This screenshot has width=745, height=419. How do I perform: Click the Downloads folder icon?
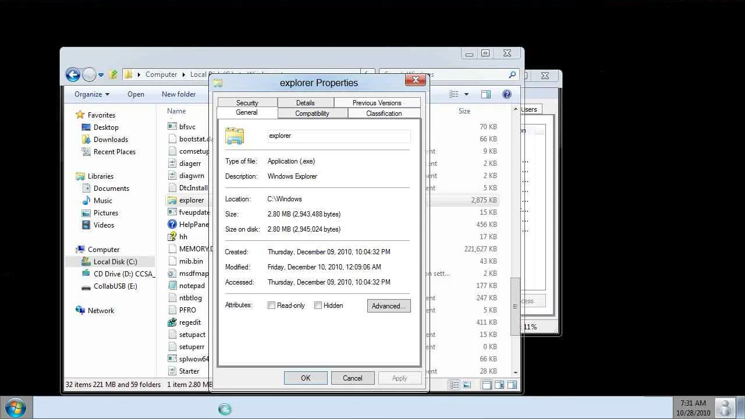pos(86,139)
